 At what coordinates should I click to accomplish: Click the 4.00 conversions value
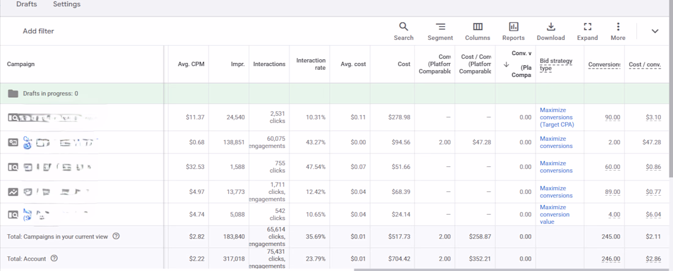coord(614,214)
